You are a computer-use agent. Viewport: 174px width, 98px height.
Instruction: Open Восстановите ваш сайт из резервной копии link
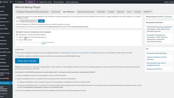(156, 64)
